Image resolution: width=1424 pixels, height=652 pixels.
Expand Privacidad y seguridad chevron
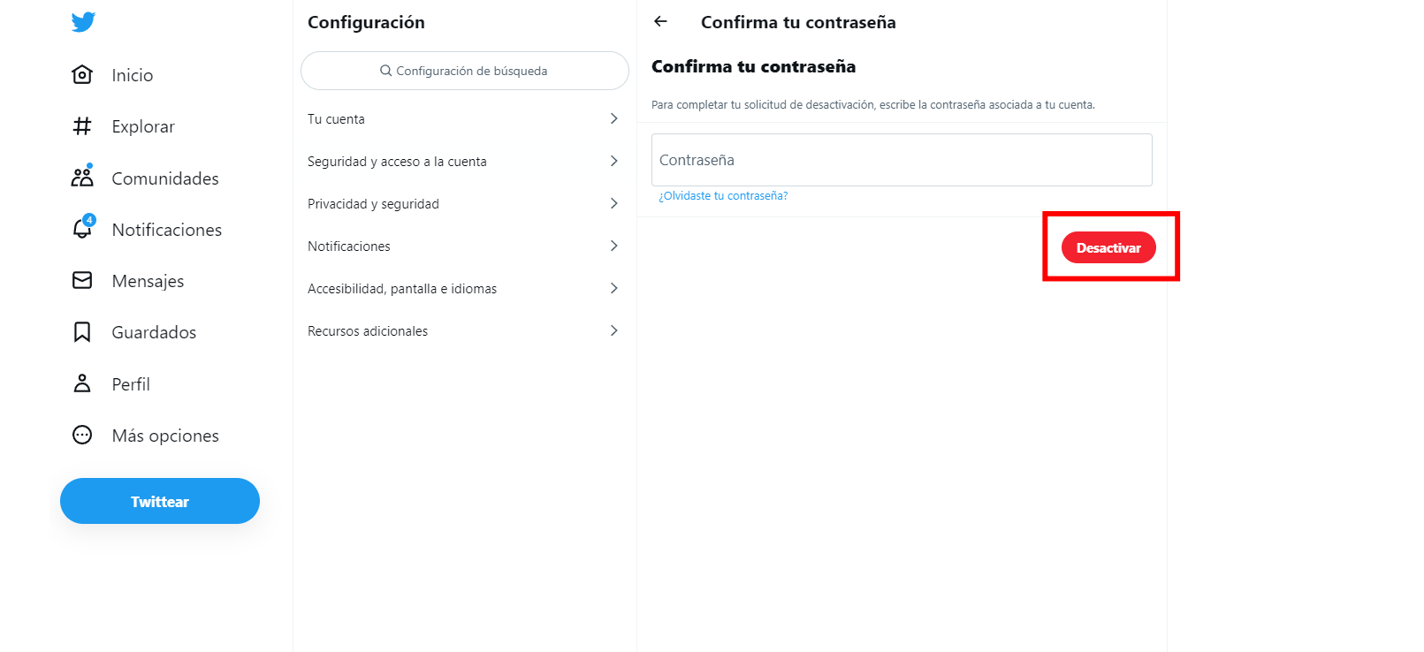pos(613,203)
